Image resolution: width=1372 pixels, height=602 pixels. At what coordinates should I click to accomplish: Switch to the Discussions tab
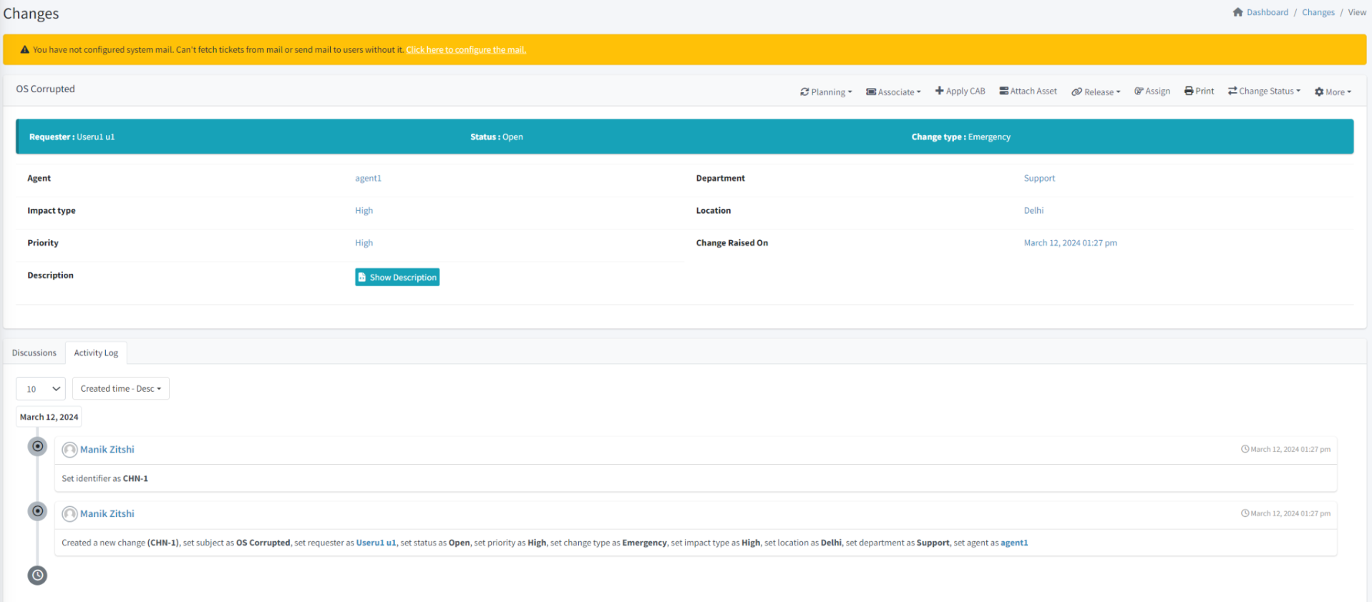tap(34, 352)
